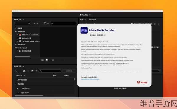Select the default workspace tab
The image size is (177, 109).
84,15
